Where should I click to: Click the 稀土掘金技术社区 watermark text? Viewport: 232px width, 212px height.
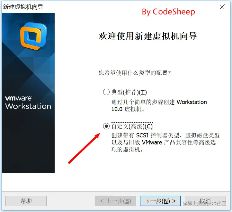pyautogui.click(x=204, y=204)
